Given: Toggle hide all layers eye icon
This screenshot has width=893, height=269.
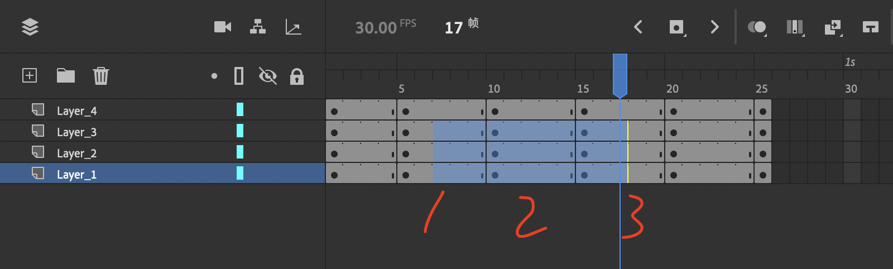Looking at the screenshot, I should [268, 75].
